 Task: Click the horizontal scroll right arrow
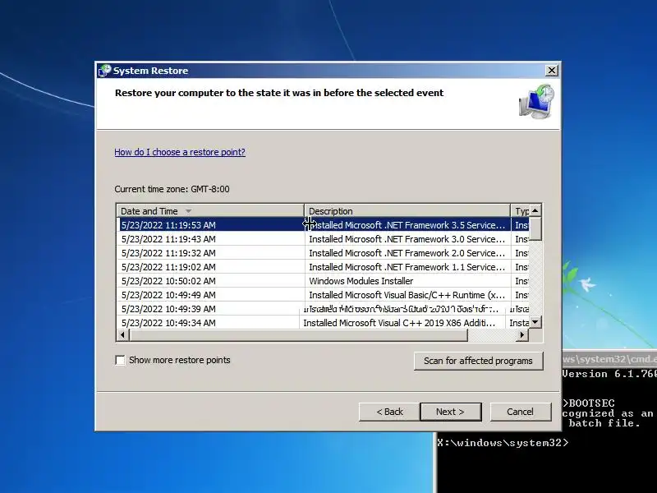[522, 335]
